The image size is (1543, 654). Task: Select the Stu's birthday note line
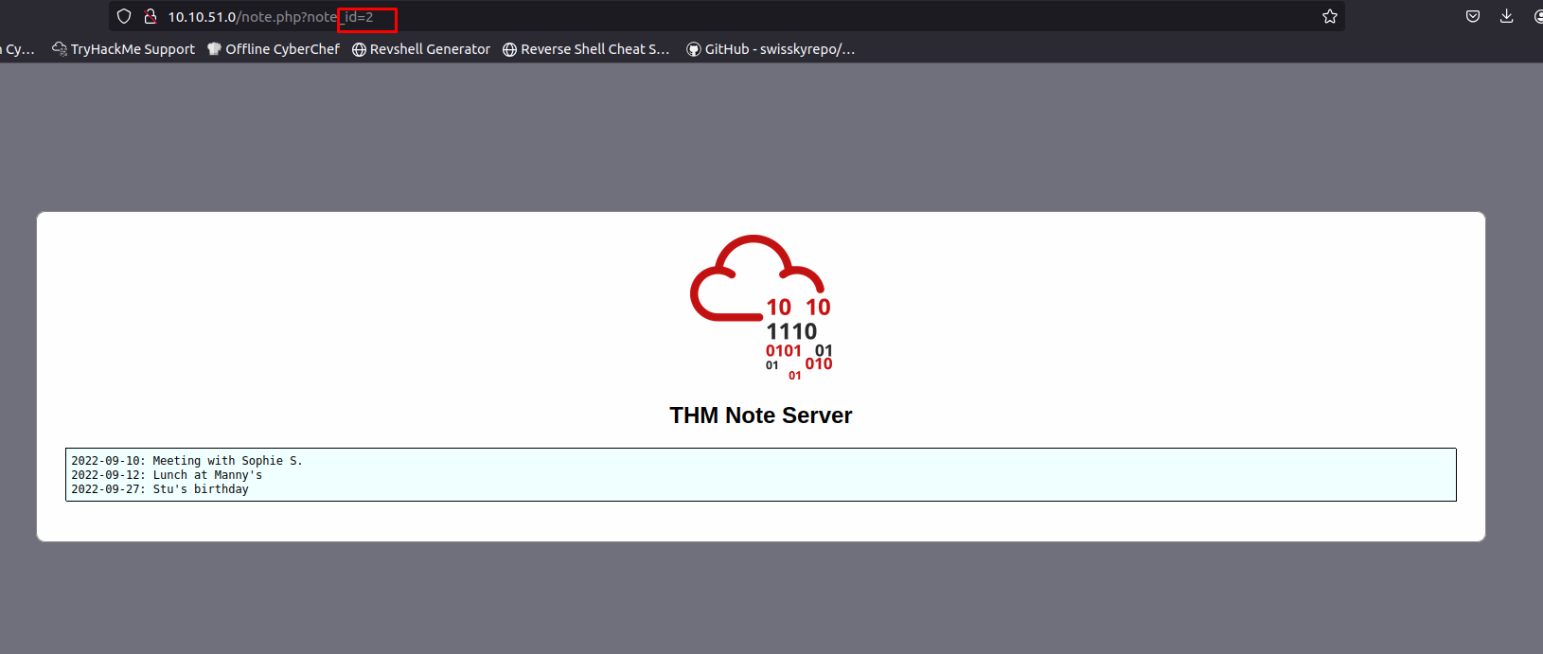[160, 489]
